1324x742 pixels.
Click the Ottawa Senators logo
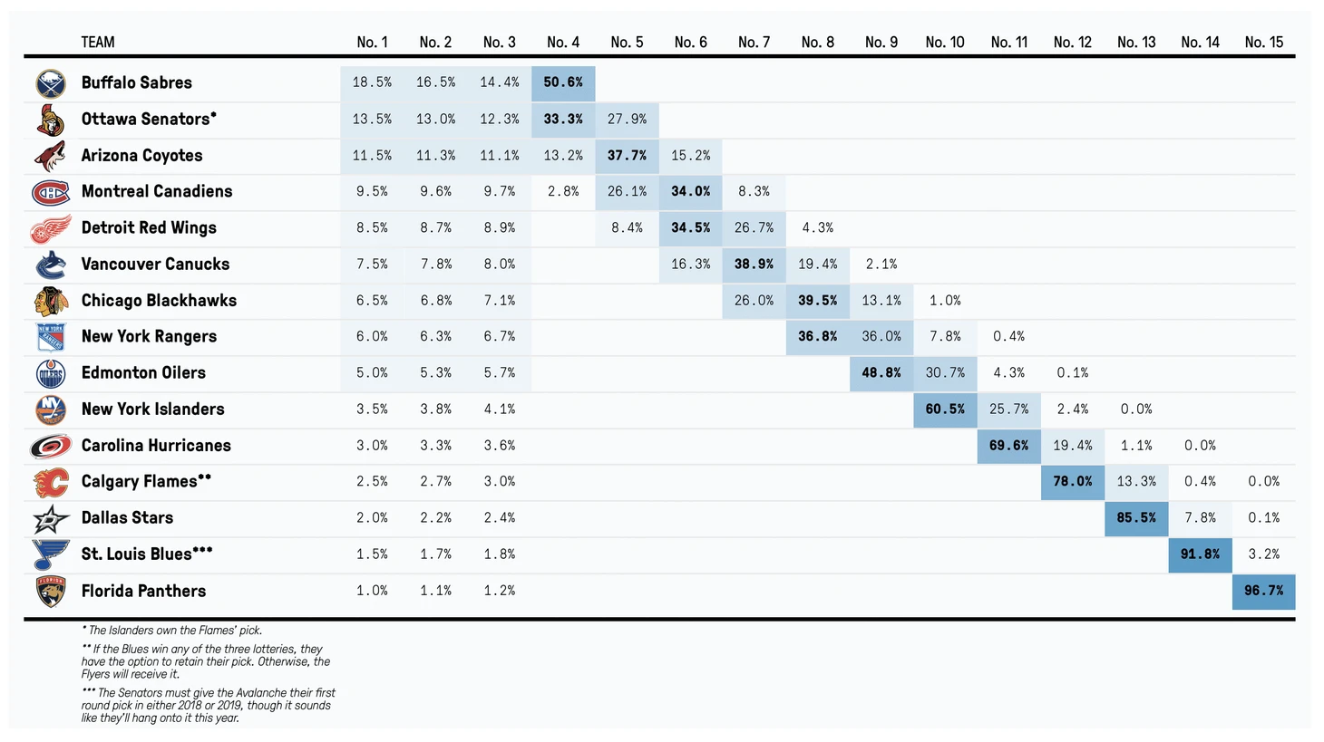pyautogui.click(x=51, y=120)
